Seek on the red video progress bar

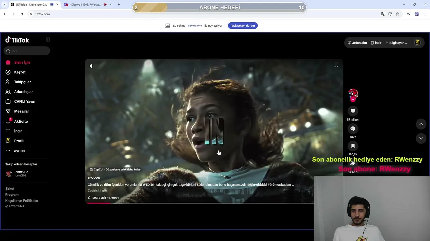click(x=200, y=203)
